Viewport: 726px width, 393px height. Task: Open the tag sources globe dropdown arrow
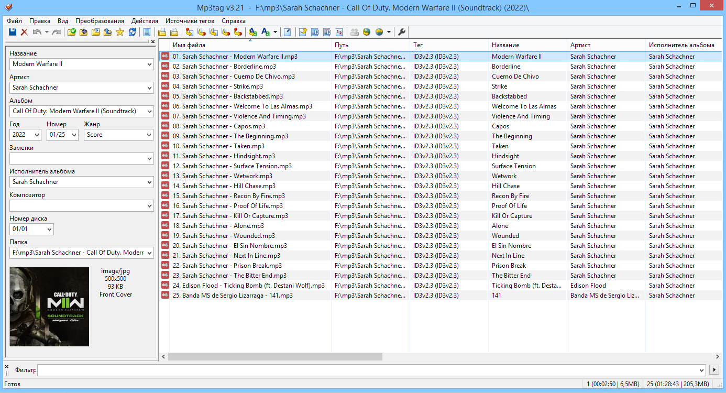(x=389, y=32)
